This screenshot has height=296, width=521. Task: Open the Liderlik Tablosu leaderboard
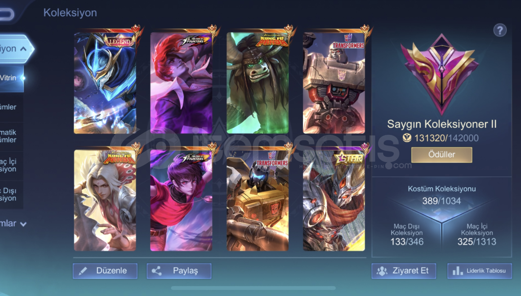click(480, 271)
